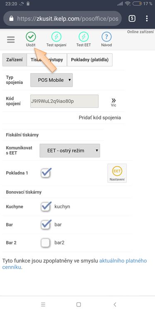Open the Typ spojenia POS Mobile dropdown
155x314 pixels.
click(x=51, y=80)
